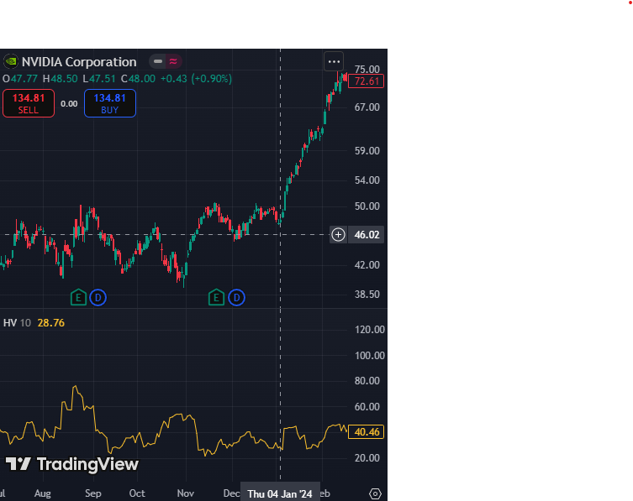Click the 72.61 current price label

(x=367, y=81)
